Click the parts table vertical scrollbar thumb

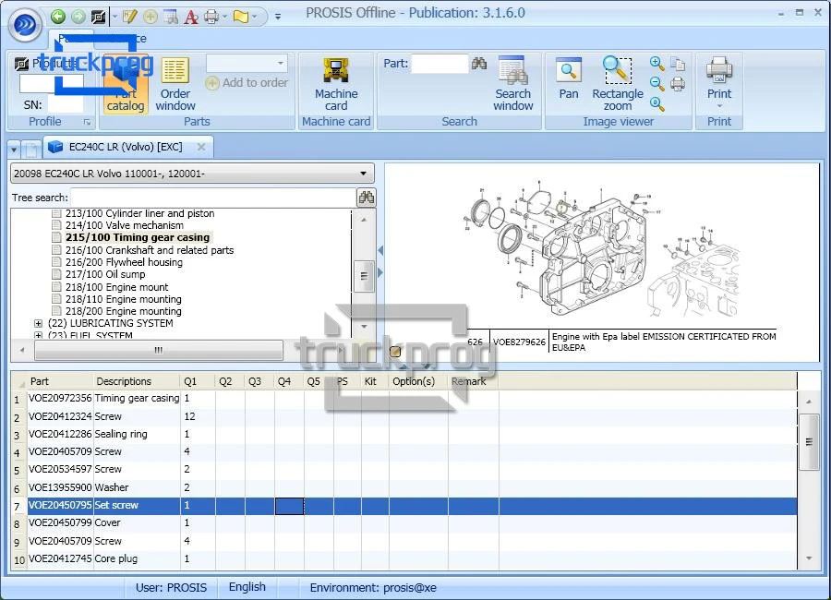[x=809, y=442]
